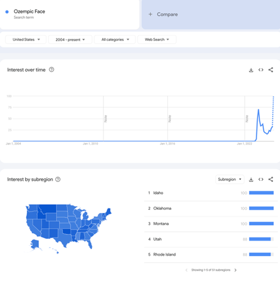Select the Ozempic Face search term
280x283 pixels.
tap(29, 12)
